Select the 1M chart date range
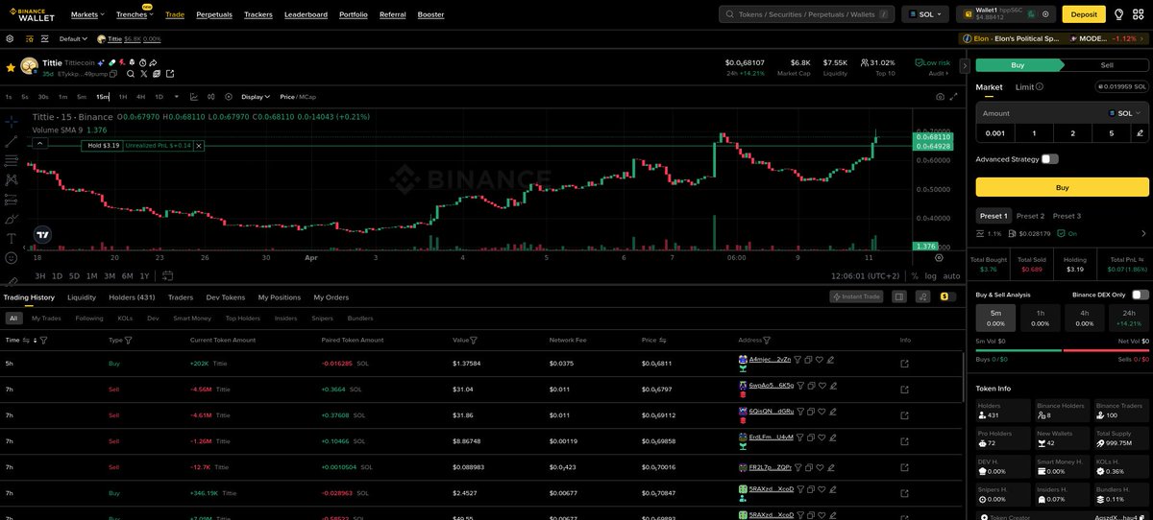This screenshot has width=1153, height=520. click(x=93, y=276)
